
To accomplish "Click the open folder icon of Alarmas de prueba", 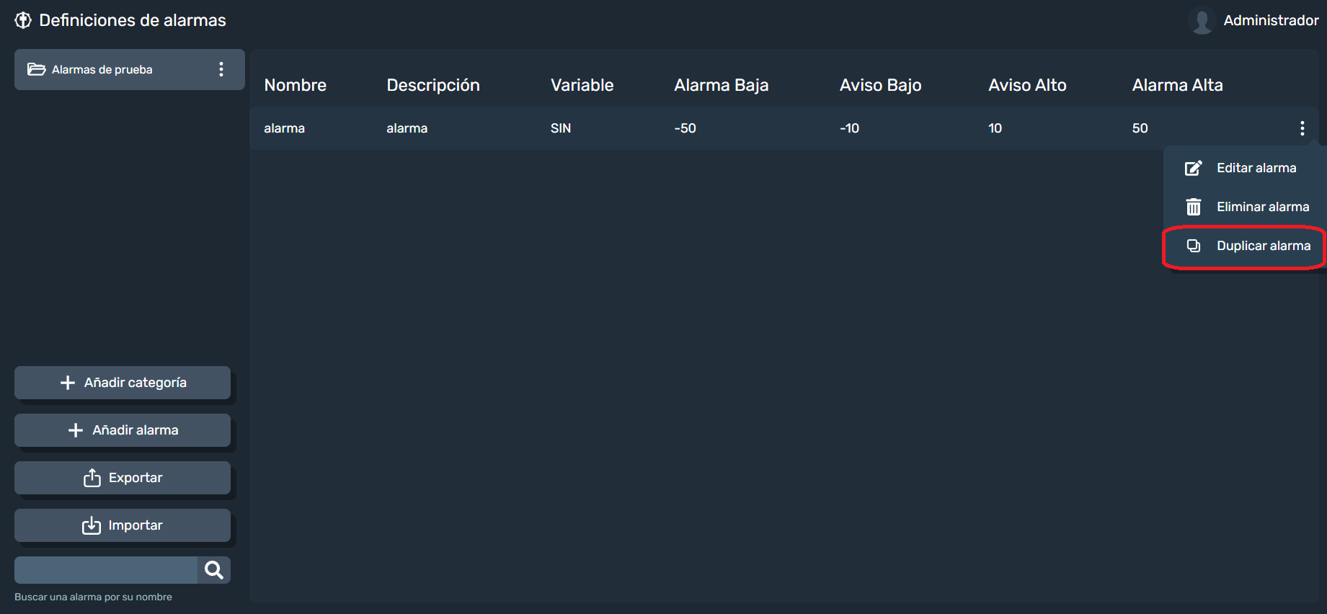I will pyautogui.click(x=37, y=69).
